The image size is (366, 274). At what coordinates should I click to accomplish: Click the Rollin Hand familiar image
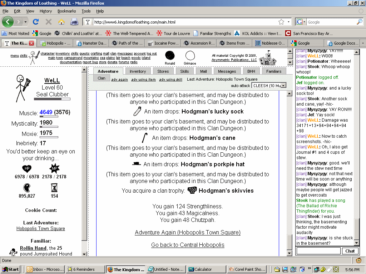pyautogui.click(x=14, y=251)
